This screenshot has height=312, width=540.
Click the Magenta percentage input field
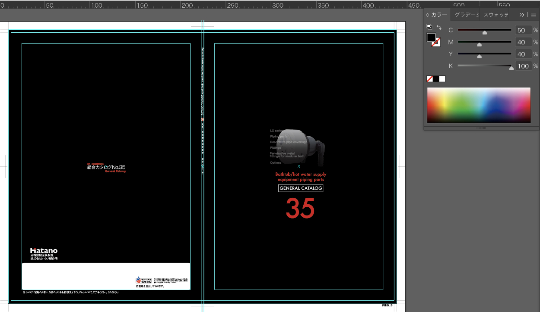tap(523, 42)
